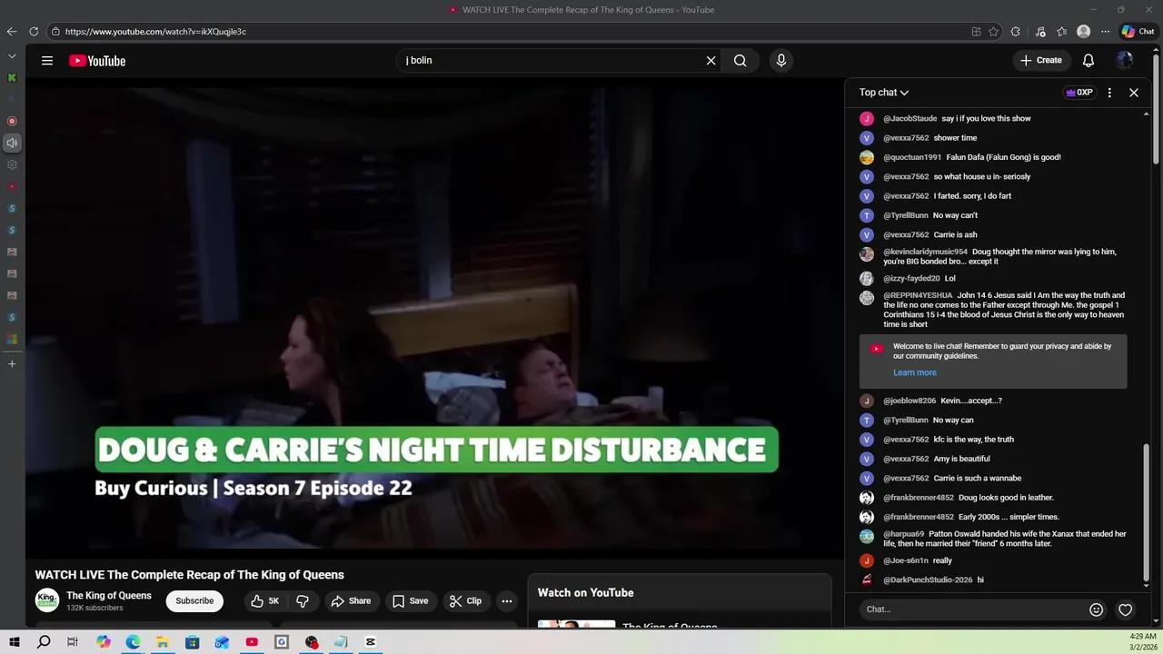Open CapCut from the taskbar
This screenshot has width=1163, height=654.
[371, 642]
